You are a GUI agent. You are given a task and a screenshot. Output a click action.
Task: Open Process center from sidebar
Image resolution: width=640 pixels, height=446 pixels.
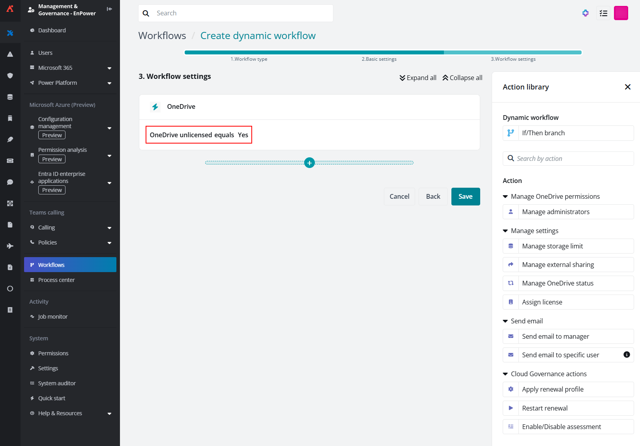[x=56, y=280]
